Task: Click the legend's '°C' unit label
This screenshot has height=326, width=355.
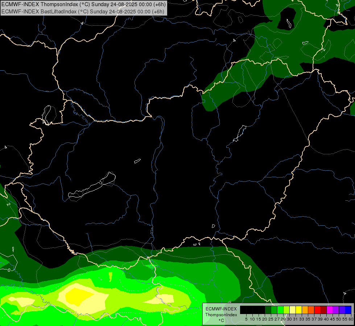Action: [221, 320]
